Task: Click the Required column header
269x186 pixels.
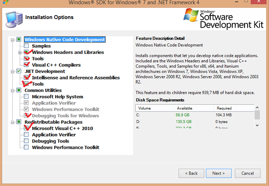Action: point(234,108)
